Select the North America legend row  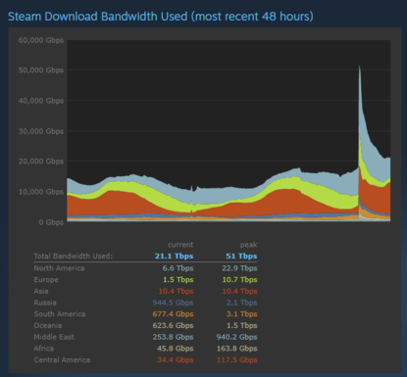(x=145, y=268)
